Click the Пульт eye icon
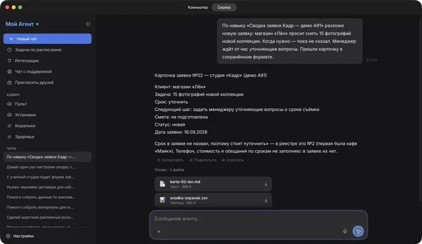422x244 pixels. 9,104
